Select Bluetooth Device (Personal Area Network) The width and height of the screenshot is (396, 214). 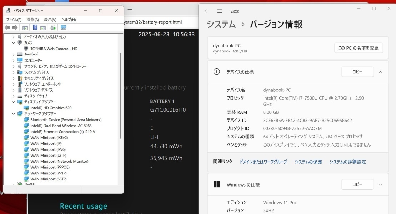66,119
